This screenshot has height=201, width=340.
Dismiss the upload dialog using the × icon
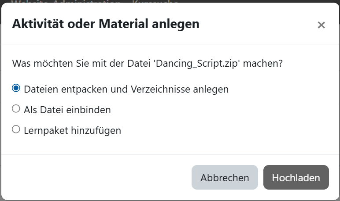[321, 25]
